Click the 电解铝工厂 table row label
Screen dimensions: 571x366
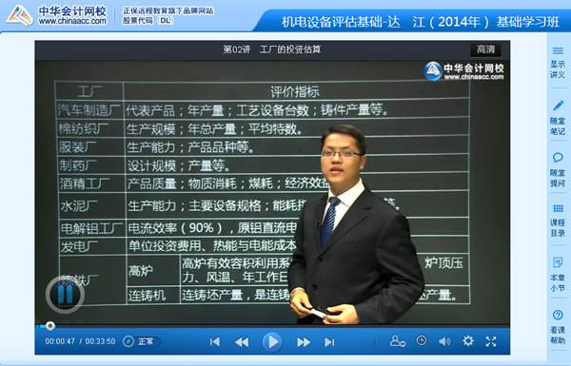tap(91, 228)
